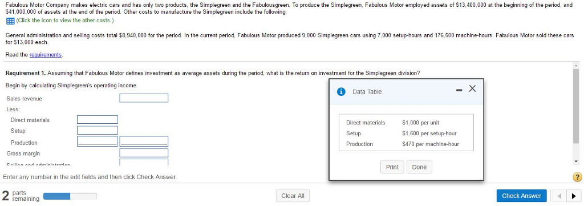584x206 pixels.
Task: Click 'Setup' label in Data Table
Action: pyautogui.click(x=354, y=134)
